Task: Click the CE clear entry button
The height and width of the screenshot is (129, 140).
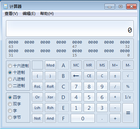Action: click(x=89, y=76)
